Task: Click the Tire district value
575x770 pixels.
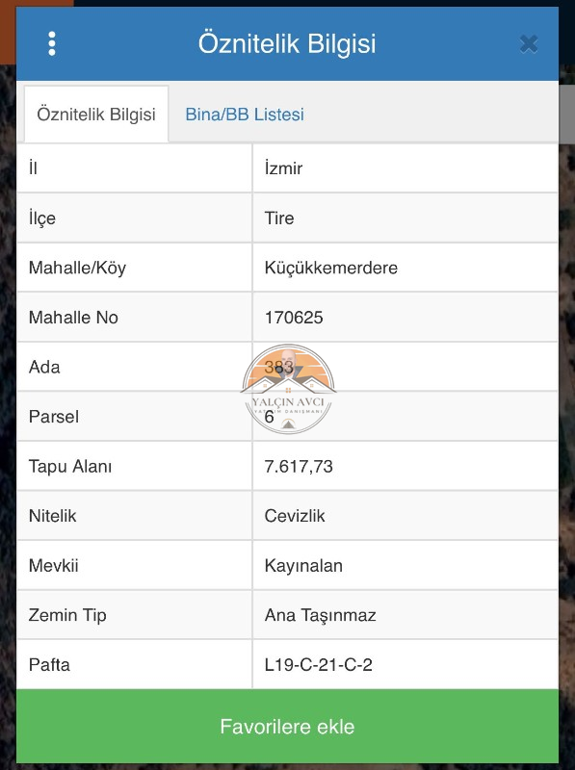Action: [279, 218]
